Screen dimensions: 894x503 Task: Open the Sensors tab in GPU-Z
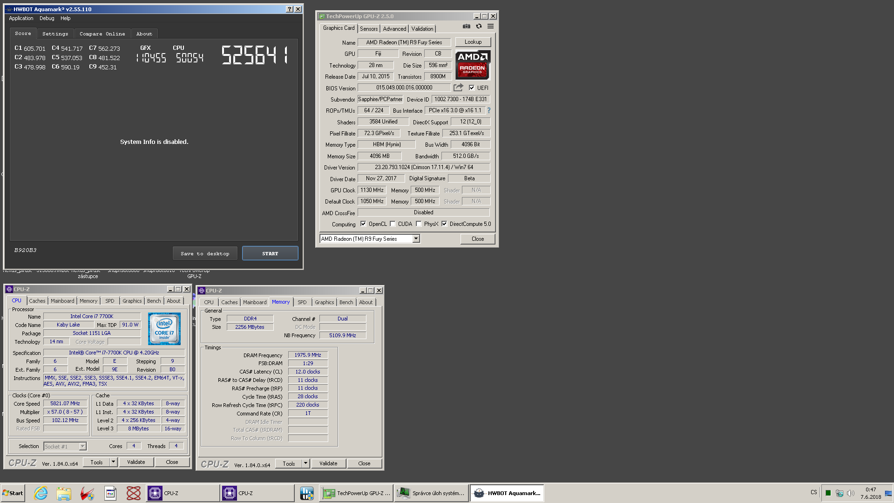click(x=369, y=29)
